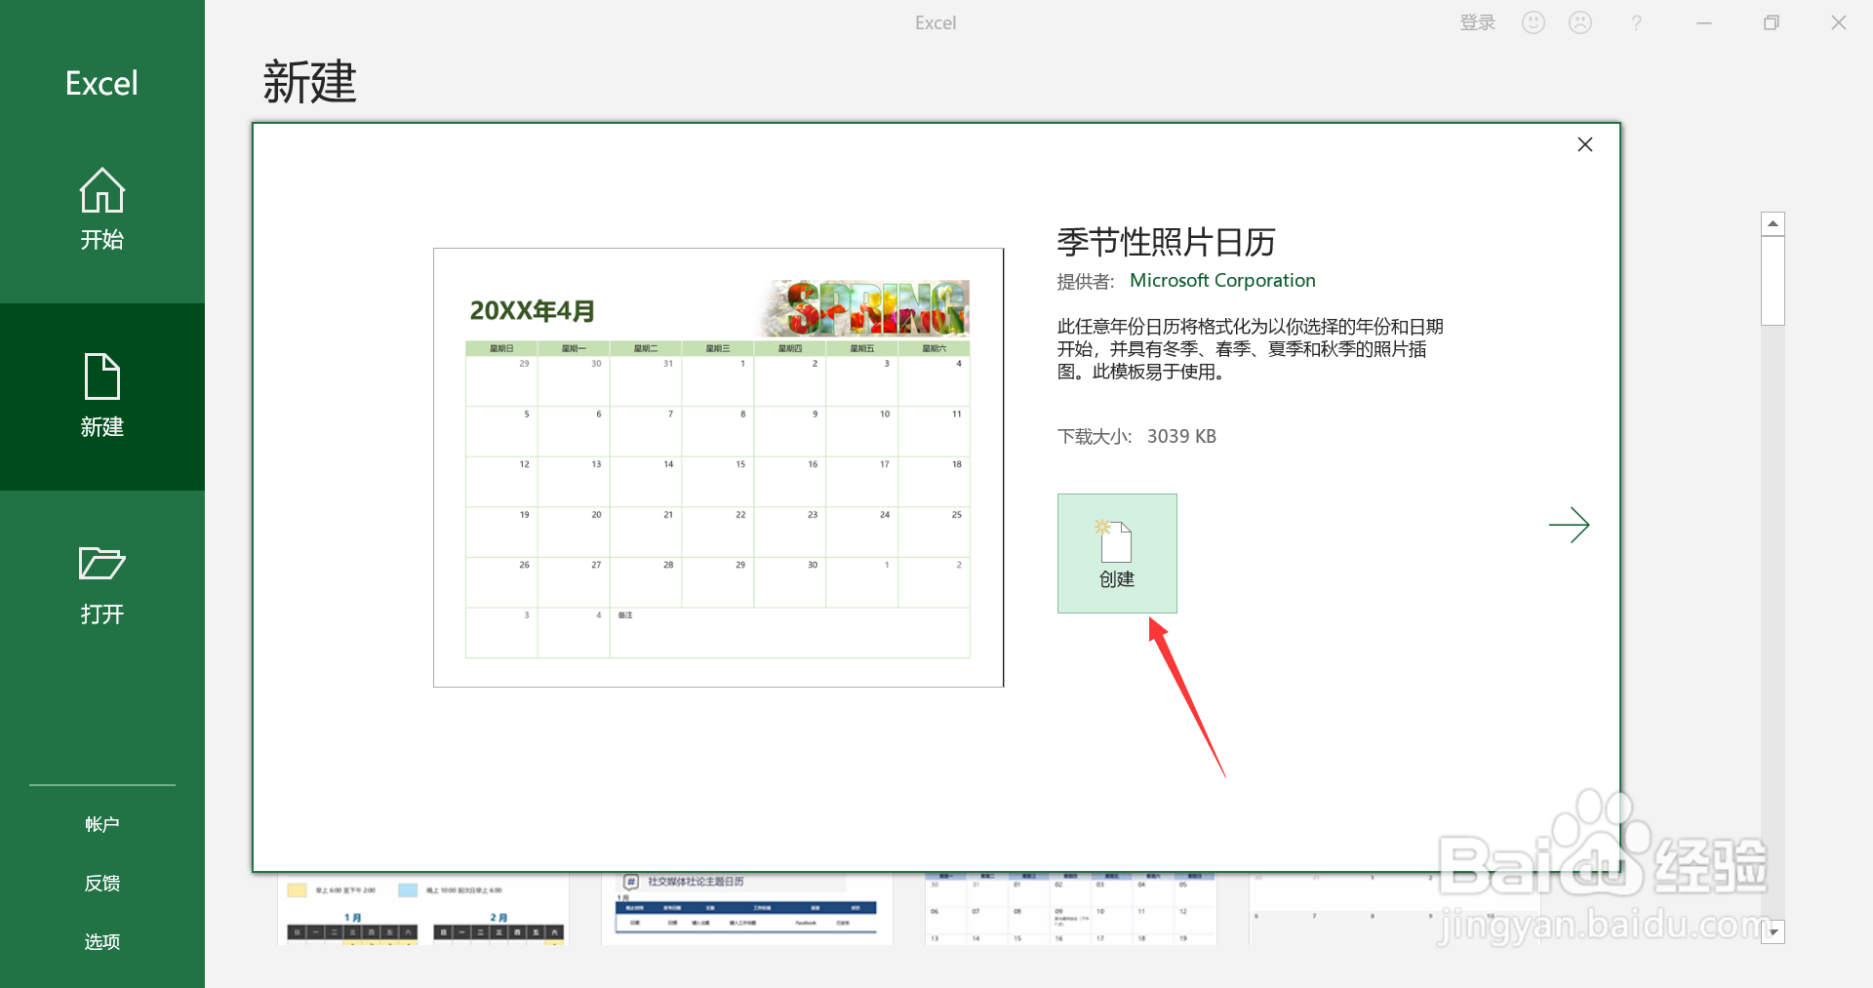Open the template thumbnail showing 1月 and 2月
The height and width of the screenshot is (988, 1873).
click(422, 908)
